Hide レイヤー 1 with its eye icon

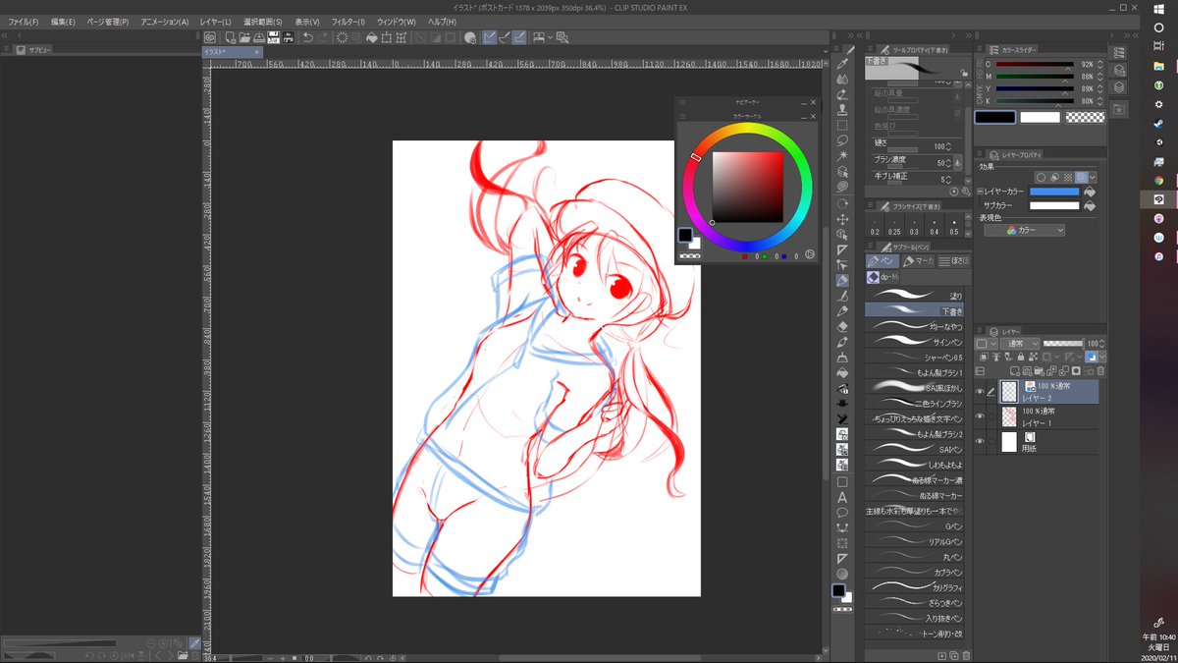click(x=980, y=415)
